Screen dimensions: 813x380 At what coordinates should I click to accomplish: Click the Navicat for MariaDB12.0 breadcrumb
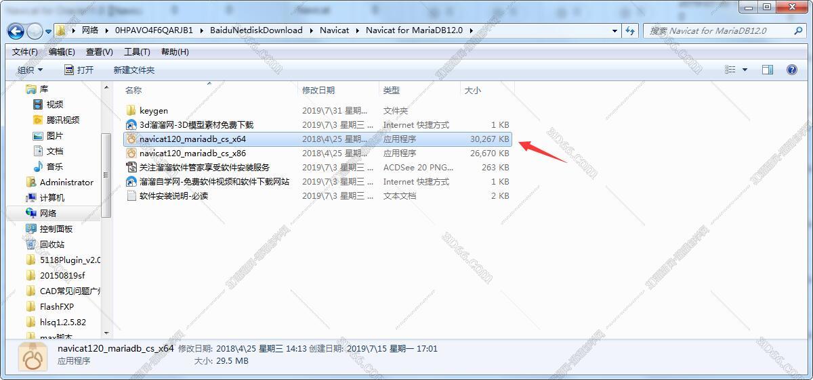[414, 30]
